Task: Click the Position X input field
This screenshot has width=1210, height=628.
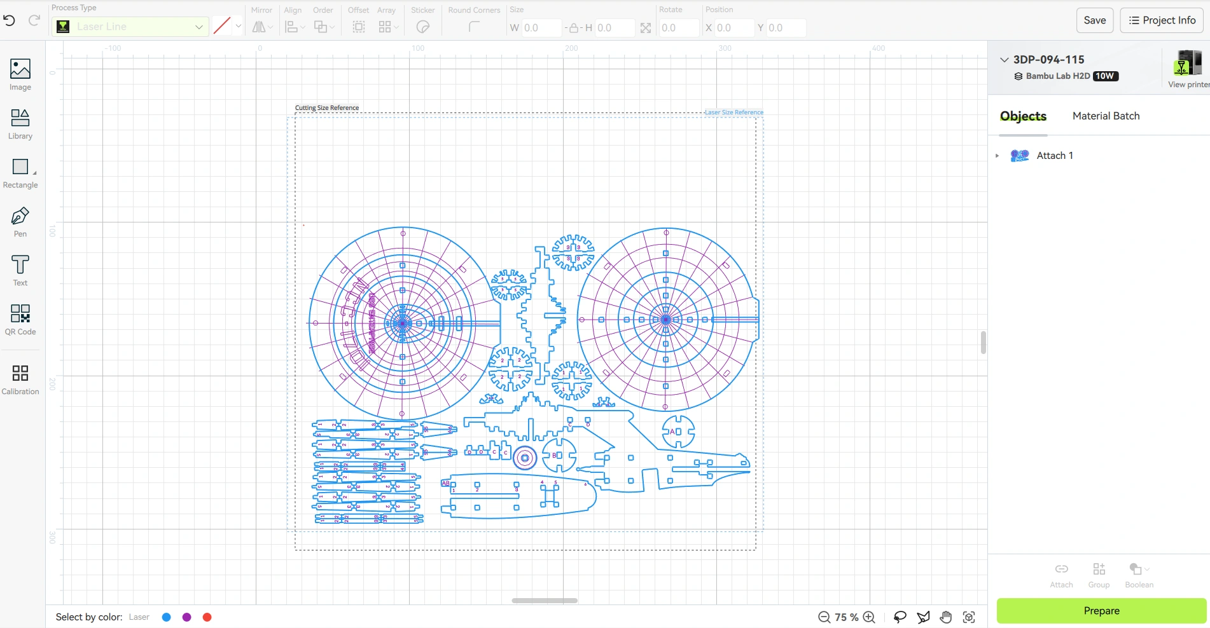Action: point(734,28)
